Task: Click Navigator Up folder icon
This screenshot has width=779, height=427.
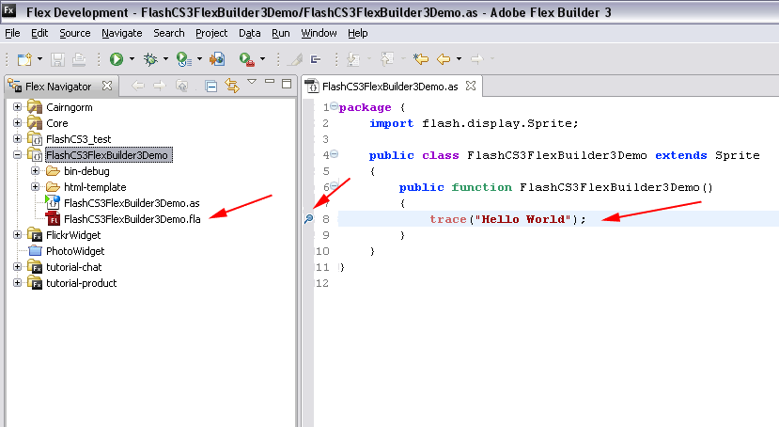Action: (x=182, y=86)
